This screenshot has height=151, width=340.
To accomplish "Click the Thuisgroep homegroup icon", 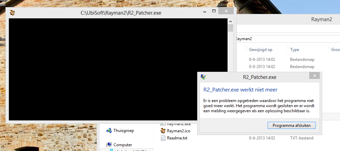I will coord(109,131).
